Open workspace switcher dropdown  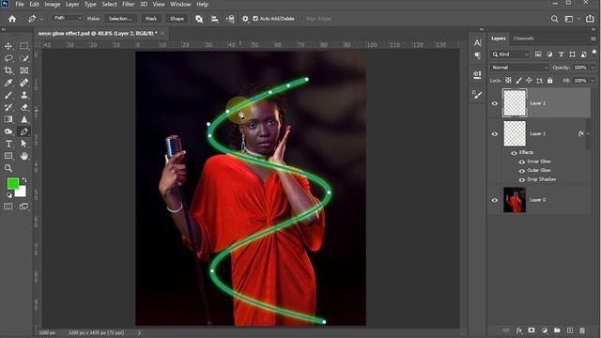pyautogui.click(x=571, y=19)
